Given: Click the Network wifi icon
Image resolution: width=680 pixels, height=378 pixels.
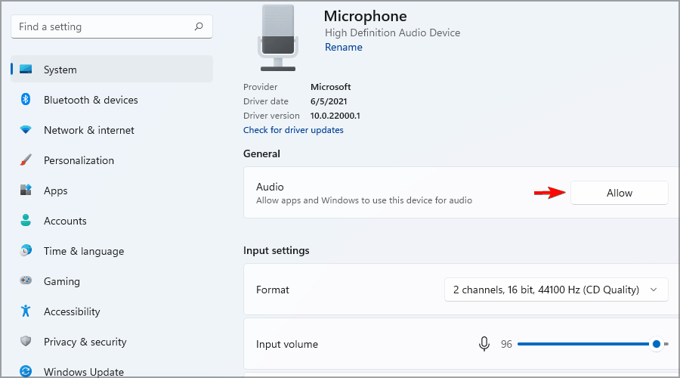Looking at the screenshot, I should 26,130.
